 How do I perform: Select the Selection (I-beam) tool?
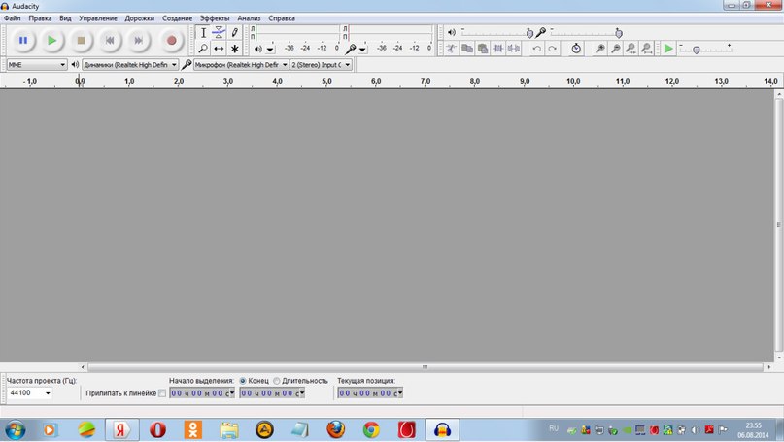(203, 33)
